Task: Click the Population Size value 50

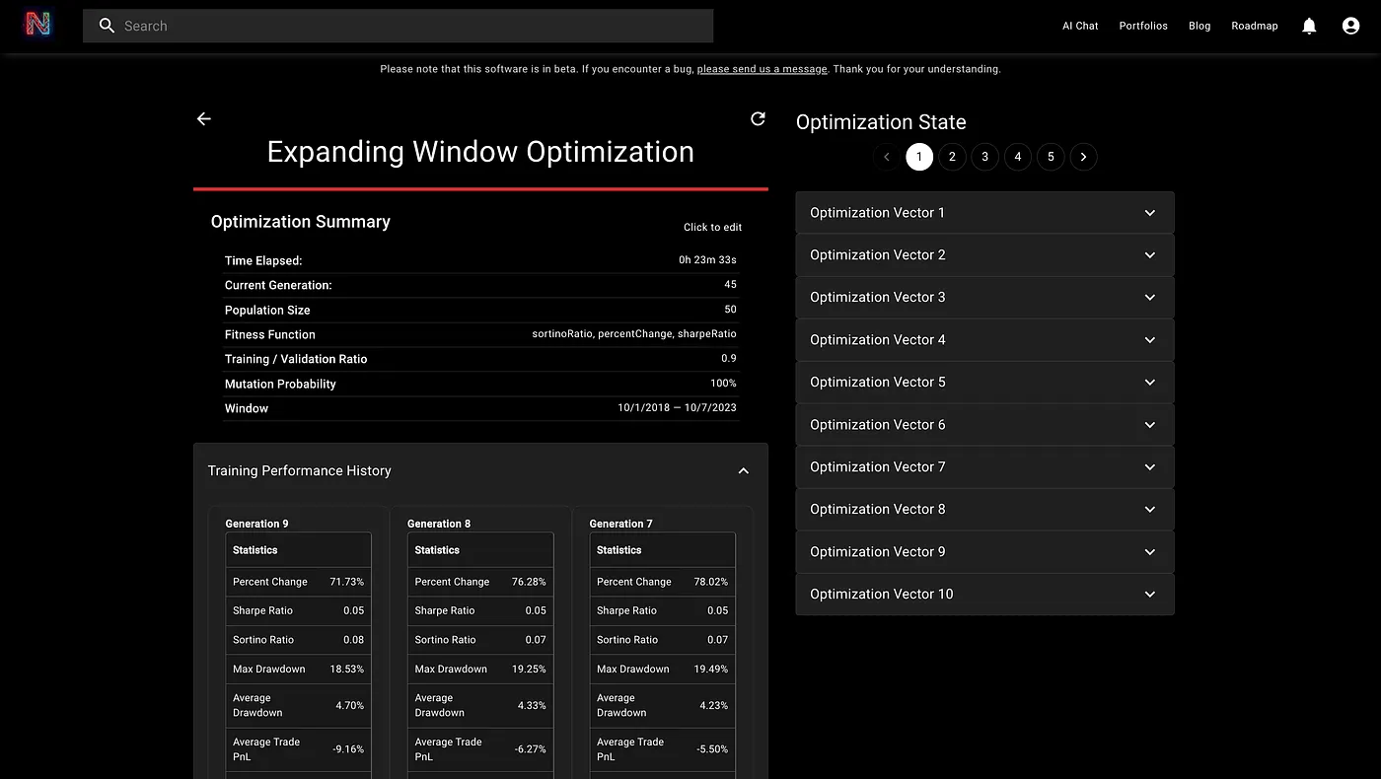Action: 730,309
